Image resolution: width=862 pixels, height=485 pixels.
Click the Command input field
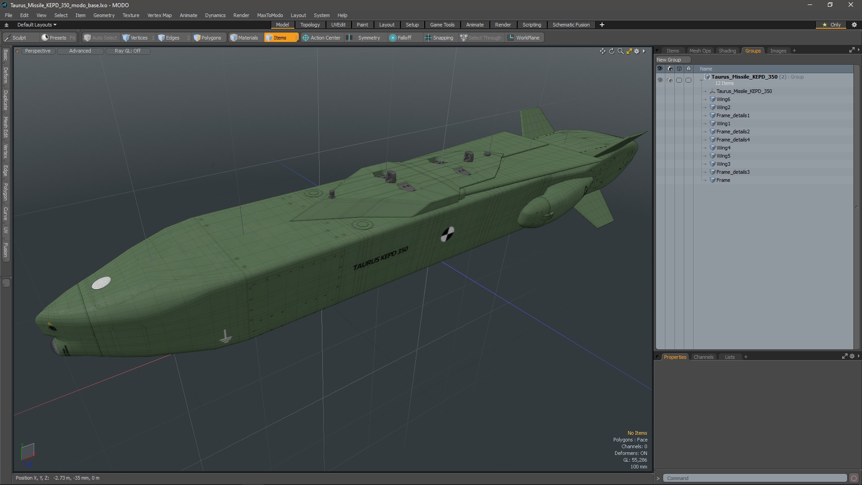pyautogui.click(x=754, y=478)
